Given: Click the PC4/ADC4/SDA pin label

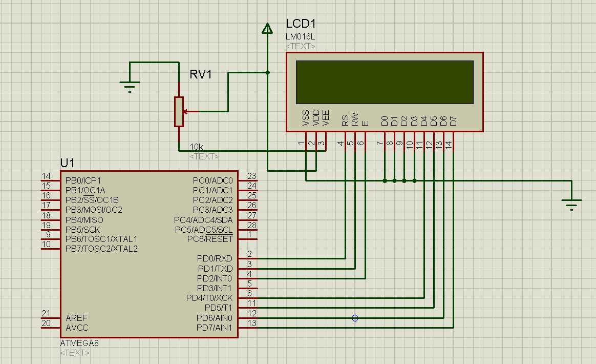Looking at the screenshot, I should [203, 220].
